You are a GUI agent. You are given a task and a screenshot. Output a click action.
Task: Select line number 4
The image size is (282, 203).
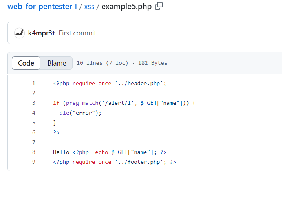pos(34,113)
